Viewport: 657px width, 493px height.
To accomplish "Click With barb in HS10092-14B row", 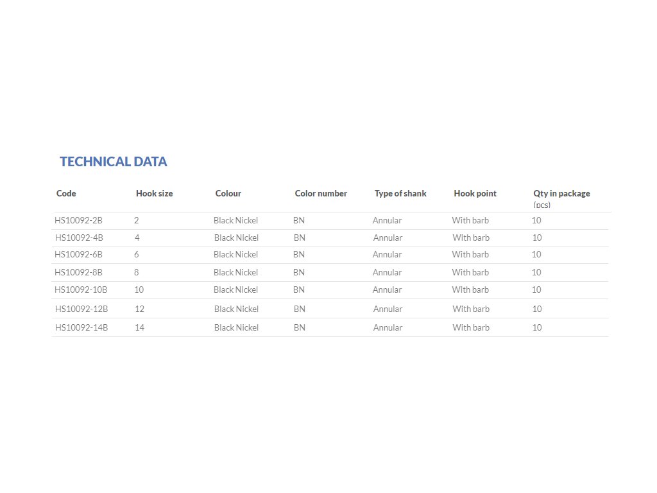I will 471,327.
